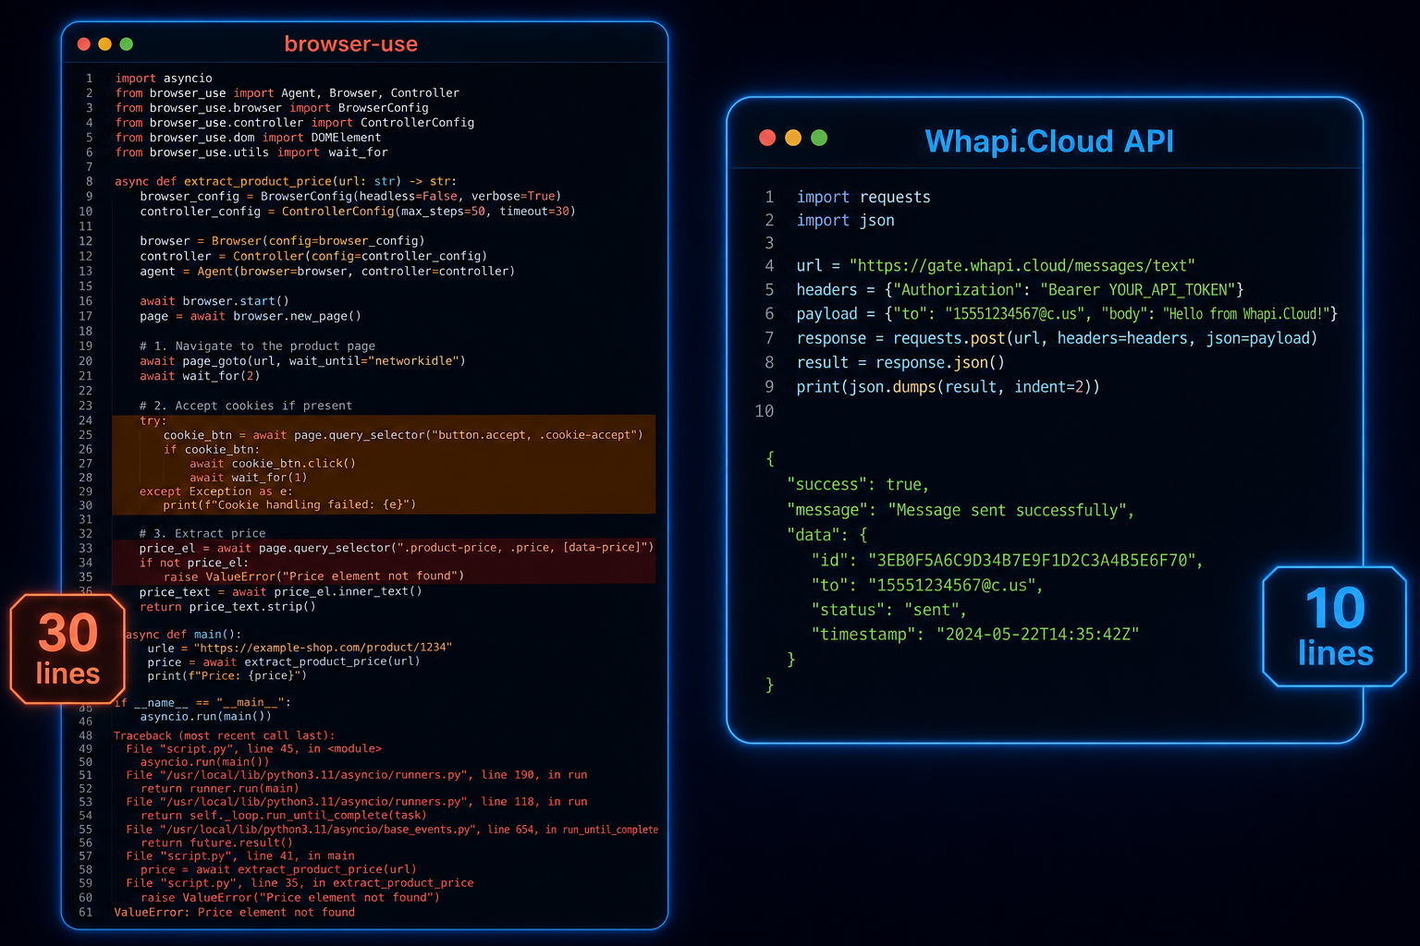Click the "Message sent successfully" JSON line
1420x946 pixels.
(961, 511)
